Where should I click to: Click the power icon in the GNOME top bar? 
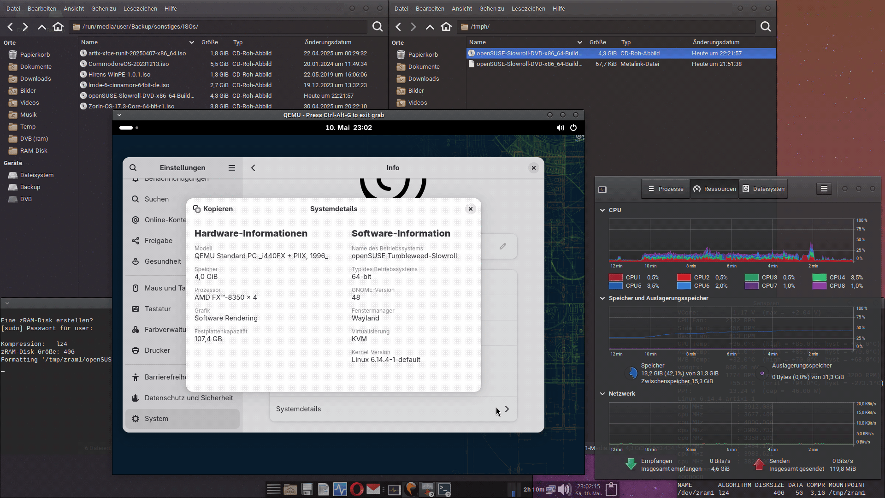coord(573,128)
